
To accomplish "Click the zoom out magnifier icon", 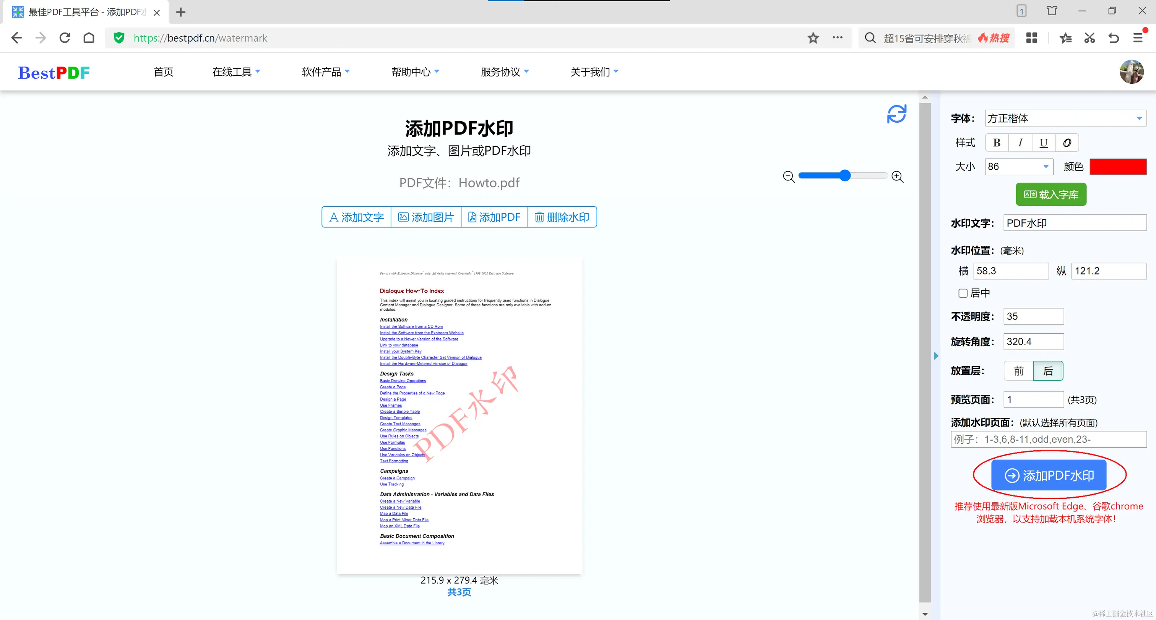I will coord(789,176).
